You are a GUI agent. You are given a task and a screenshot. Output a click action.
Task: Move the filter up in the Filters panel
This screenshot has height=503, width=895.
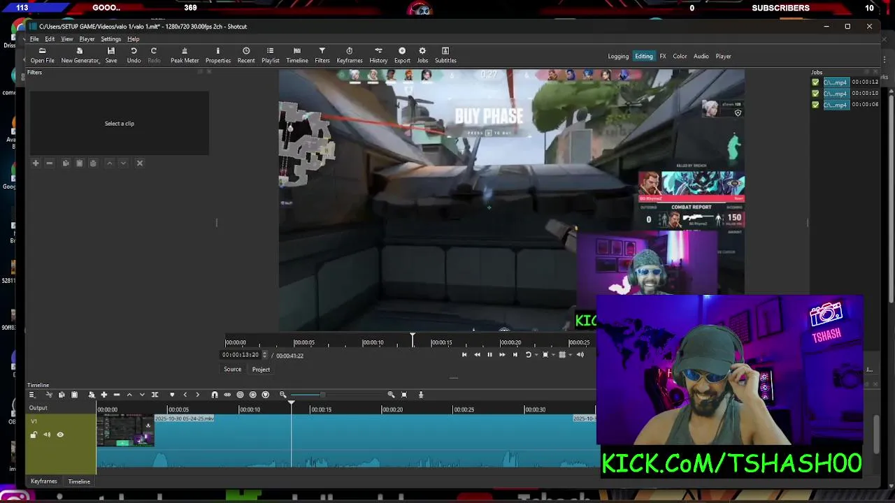pos(109,163)
